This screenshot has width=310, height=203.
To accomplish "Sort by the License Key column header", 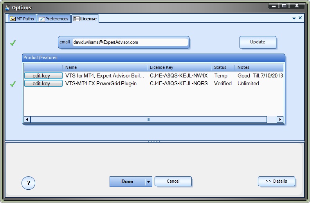I will (x=179, y=67).
